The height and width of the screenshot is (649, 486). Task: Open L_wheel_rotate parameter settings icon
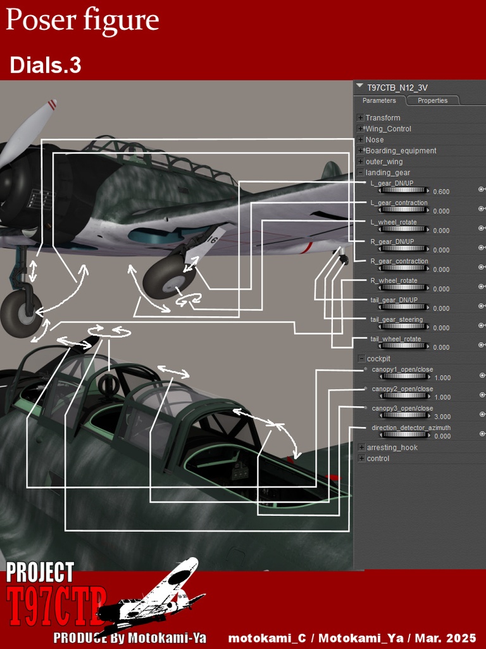(x=482, y=228)
